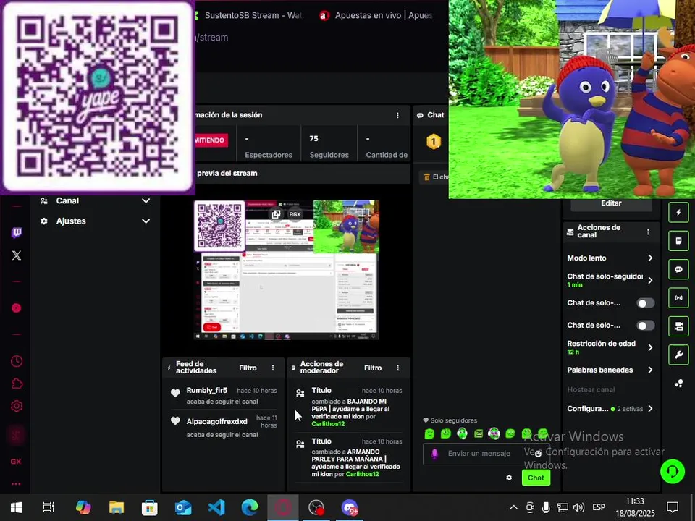Open Settings gear in Opera GX sidebar
The height and width of the screenshot is (521, 695).
pos(17,406)
